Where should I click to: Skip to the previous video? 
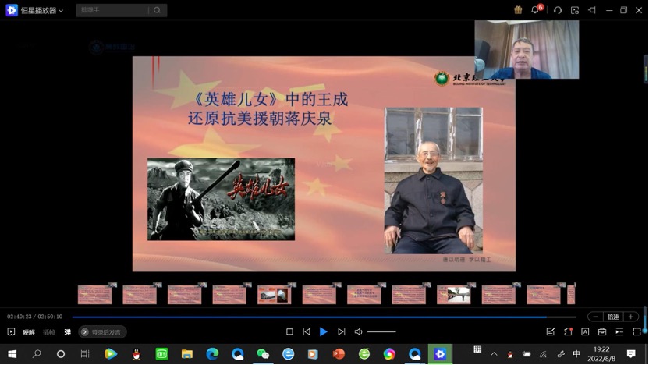pyautogui.click(x=307, y=331)
